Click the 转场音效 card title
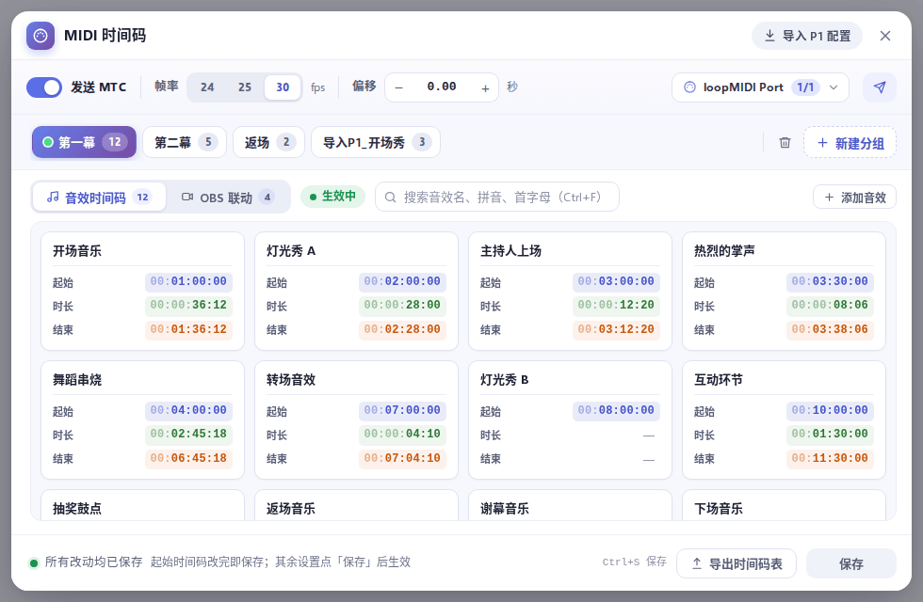 [x=291, y=380]
